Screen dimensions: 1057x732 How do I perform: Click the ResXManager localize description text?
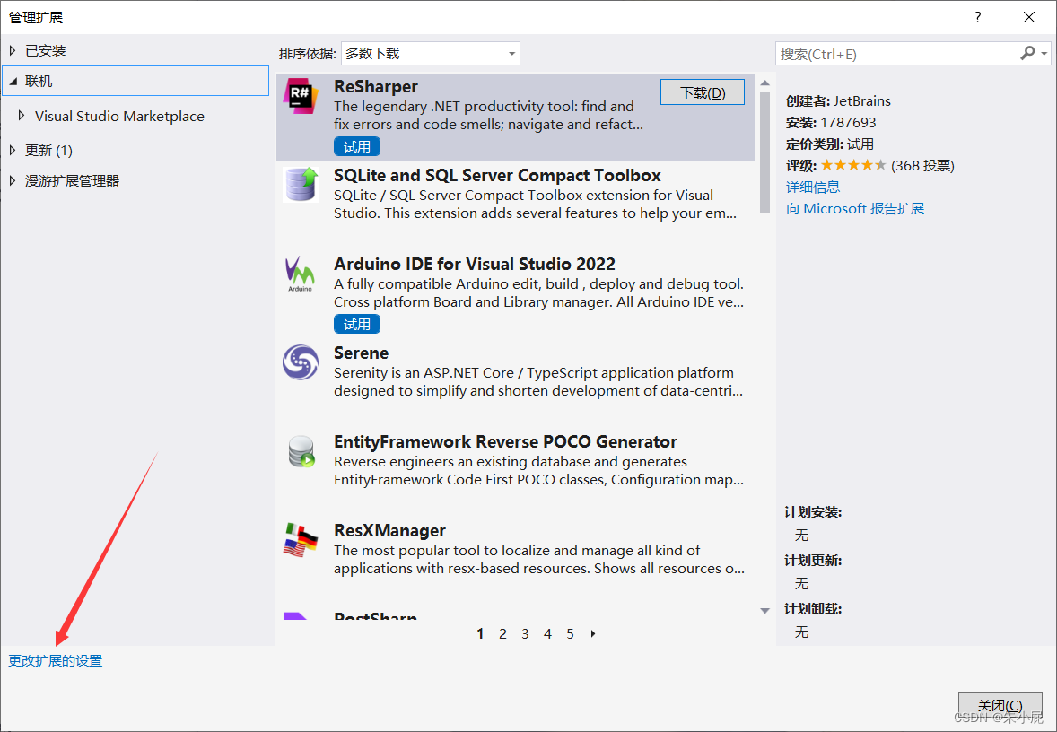tap(538, 560)
